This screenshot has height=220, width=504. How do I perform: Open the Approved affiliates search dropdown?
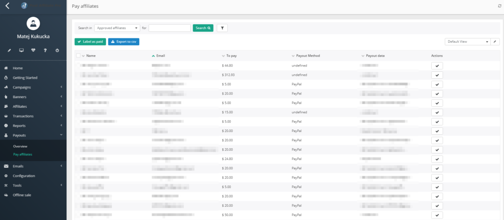[x=117, y=28]
